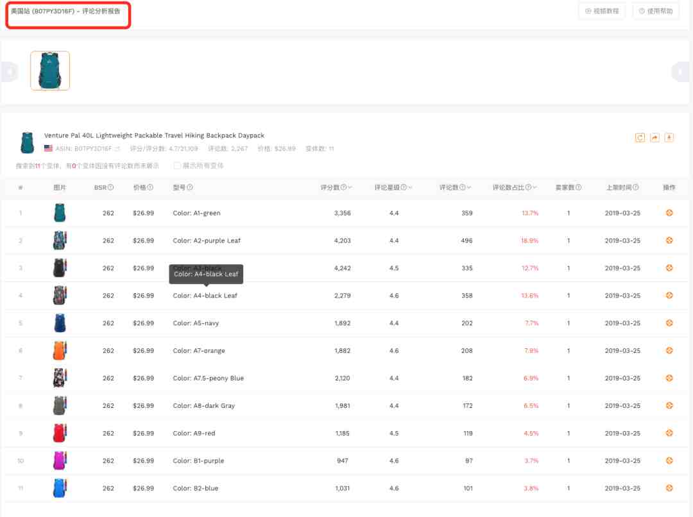Open the 使用帮助 help button
The image size is (693, 517).
[656, 11]
